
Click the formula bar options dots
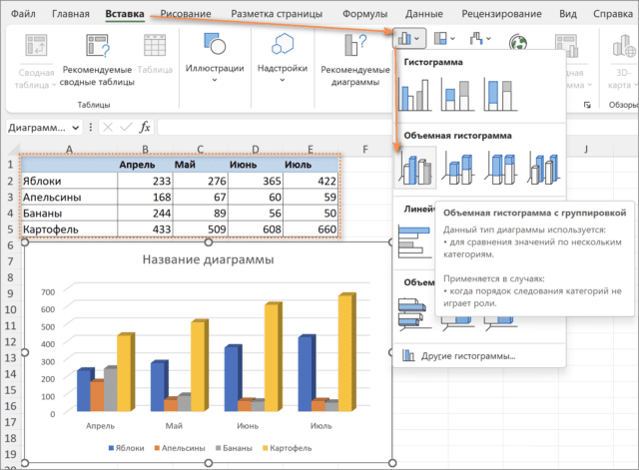(x=91, y=128)
